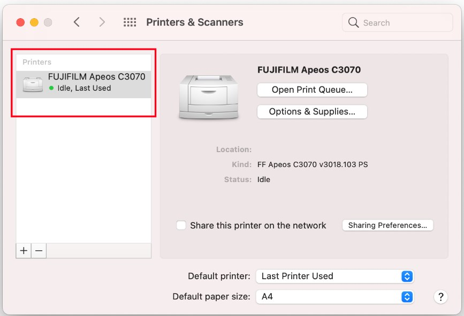Viewport: 464px width, 316px height.
Task: Click the blue arrows beside Last Printer Used
Action: 407,276
